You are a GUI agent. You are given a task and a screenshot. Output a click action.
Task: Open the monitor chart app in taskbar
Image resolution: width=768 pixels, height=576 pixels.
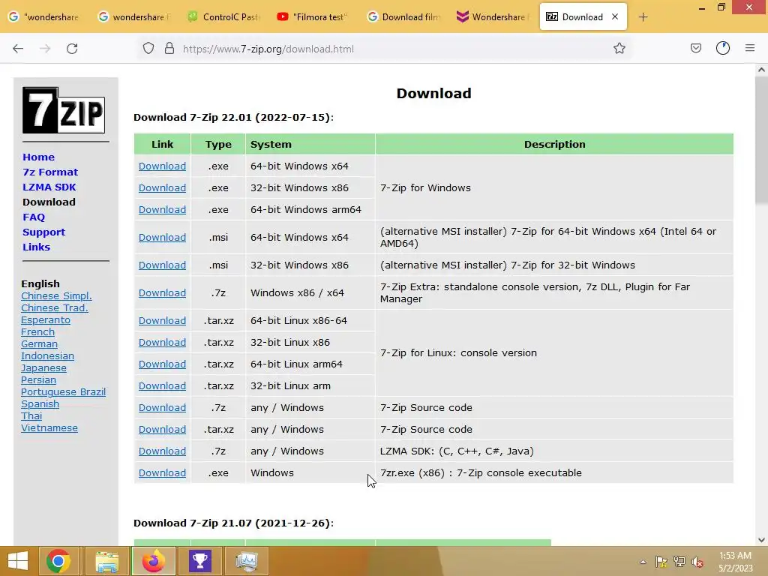(x=246, y=561)
